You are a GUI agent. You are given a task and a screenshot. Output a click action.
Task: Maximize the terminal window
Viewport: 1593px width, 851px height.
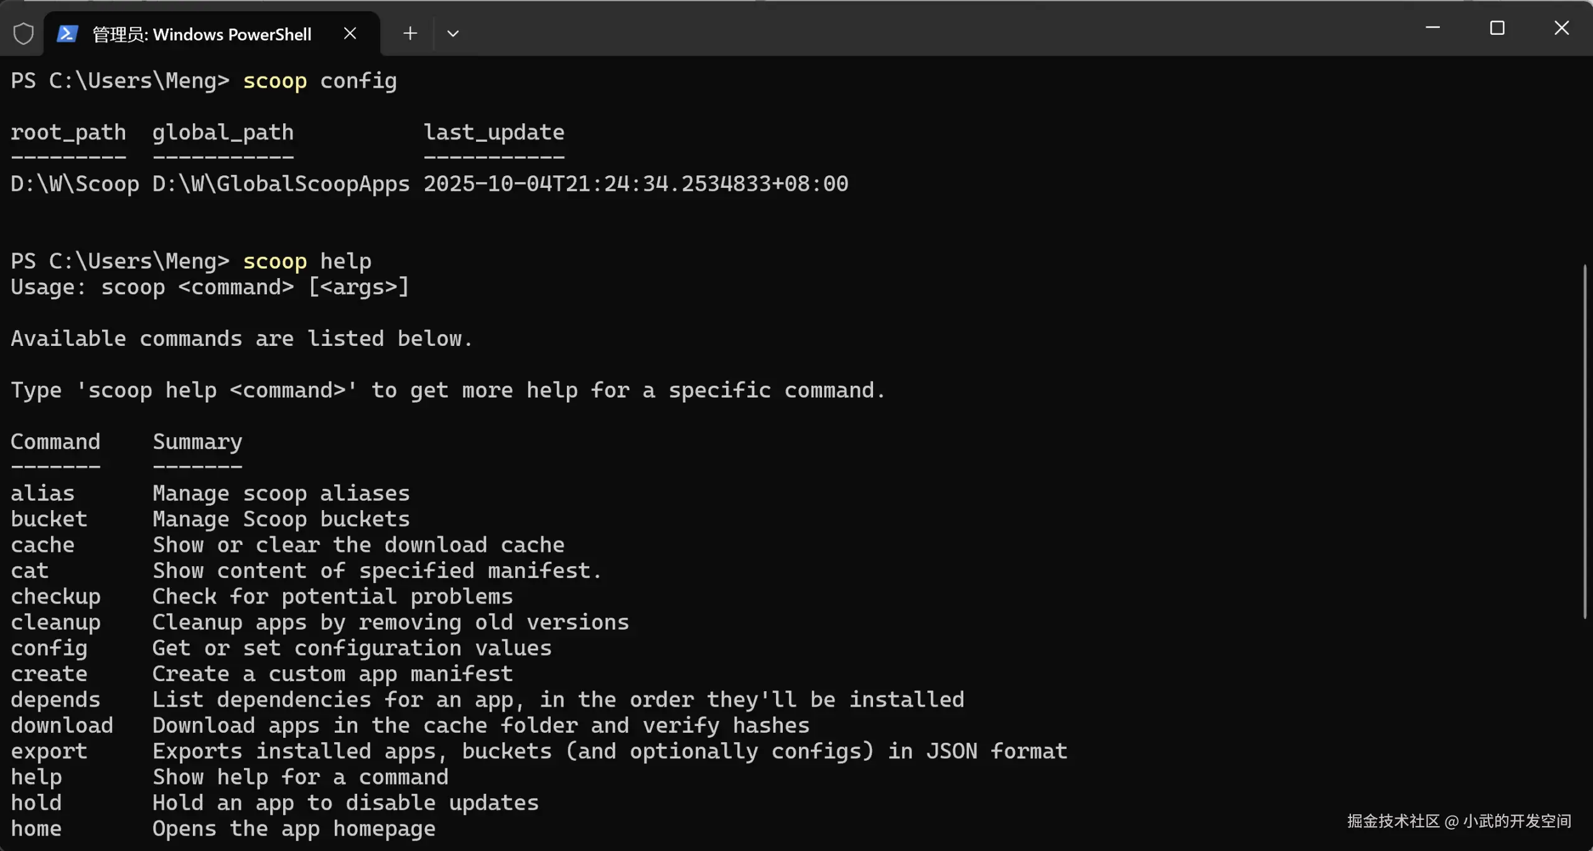click(1497, 28)
